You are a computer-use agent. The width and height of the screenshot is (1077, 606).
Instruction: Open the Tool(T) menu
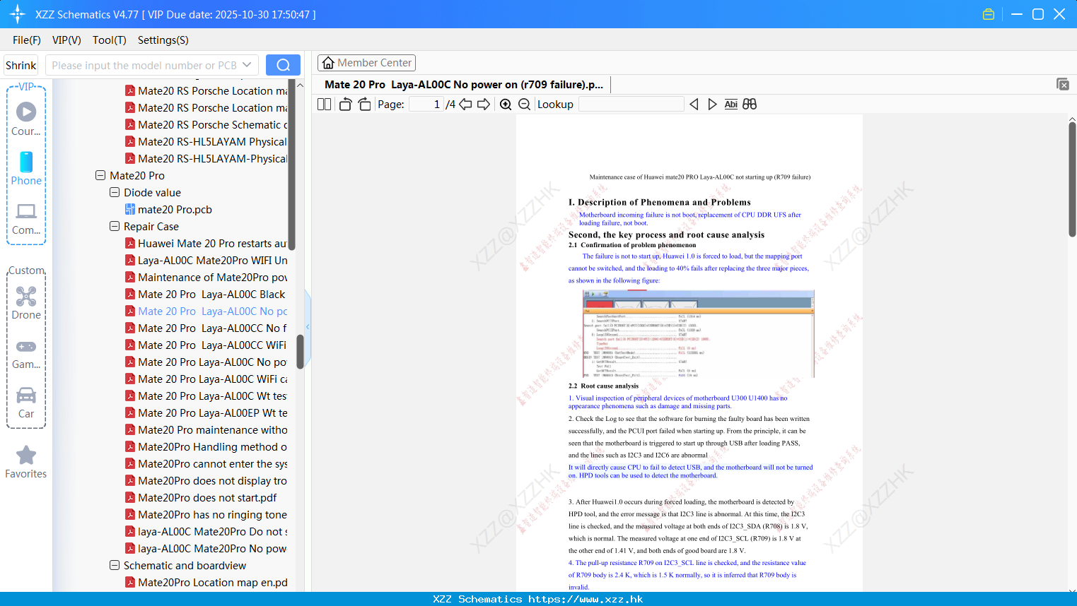[110, 40]
